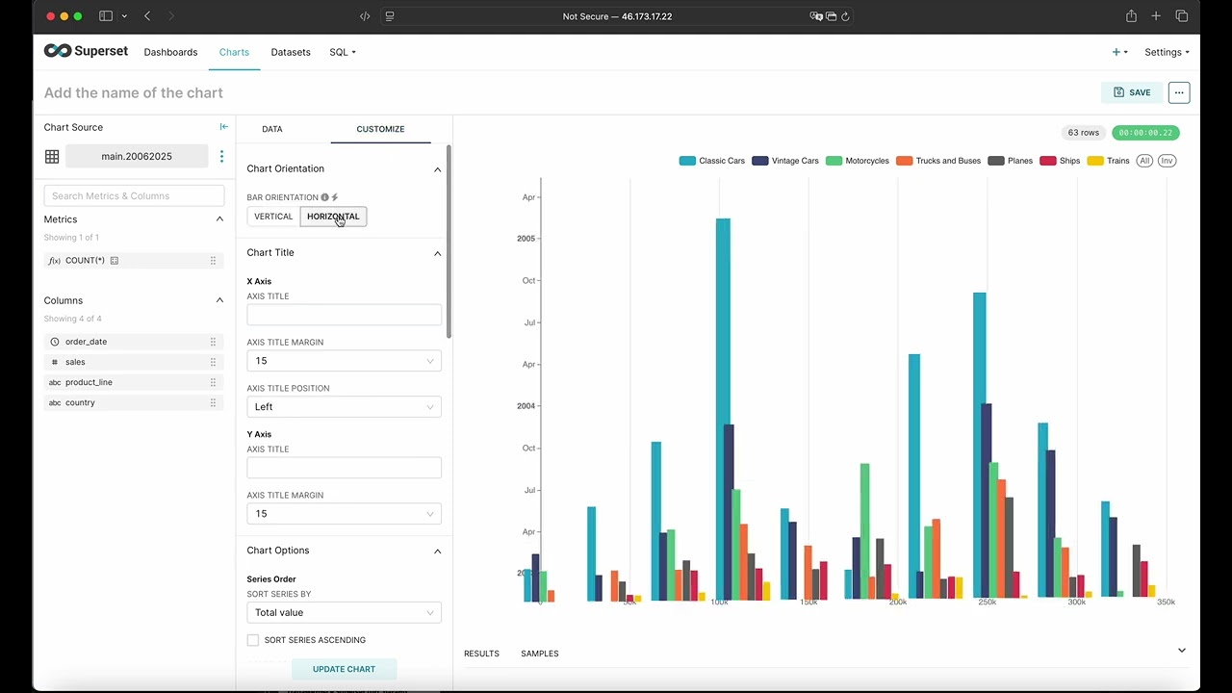
Task: Click drag handle of product_line column
Action: point(213,382)
